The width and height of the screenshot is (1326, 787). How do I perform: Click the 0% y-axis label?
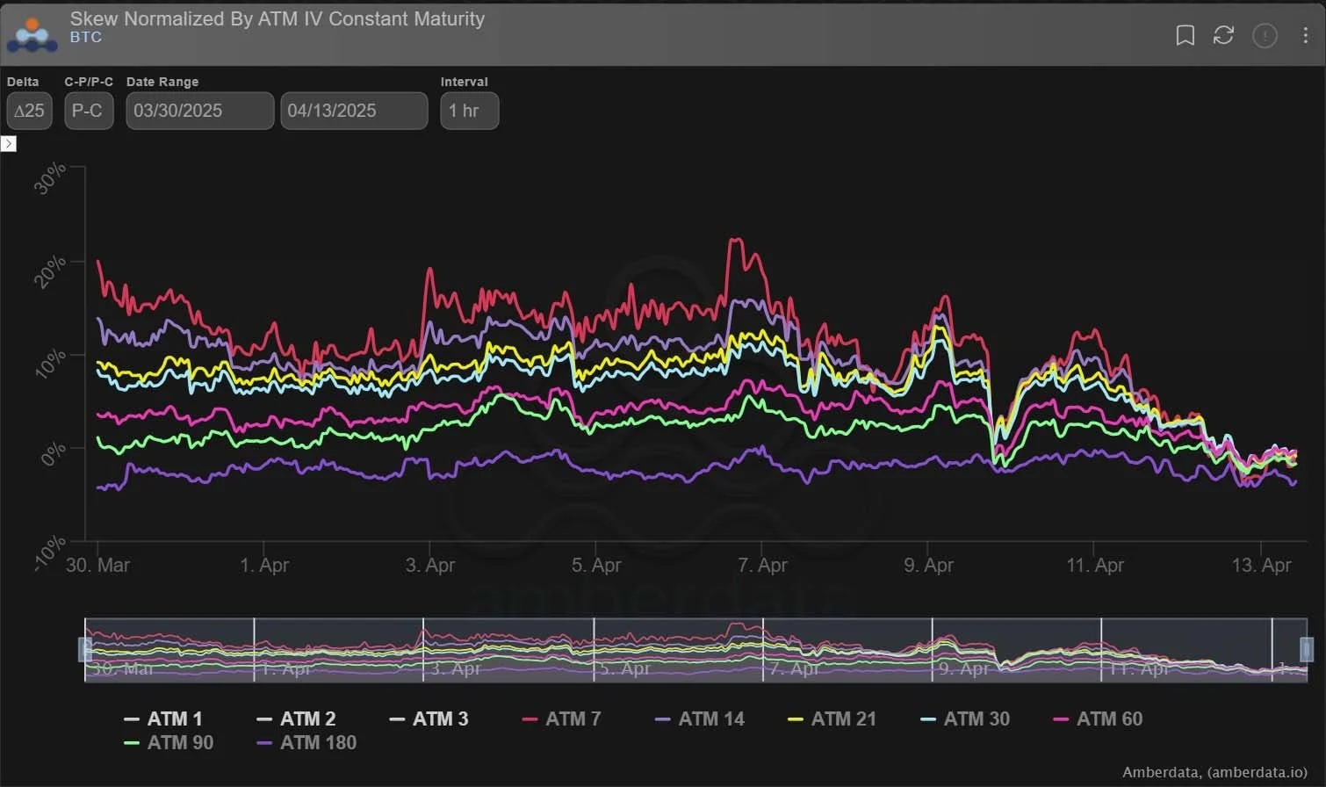[54, 454]
